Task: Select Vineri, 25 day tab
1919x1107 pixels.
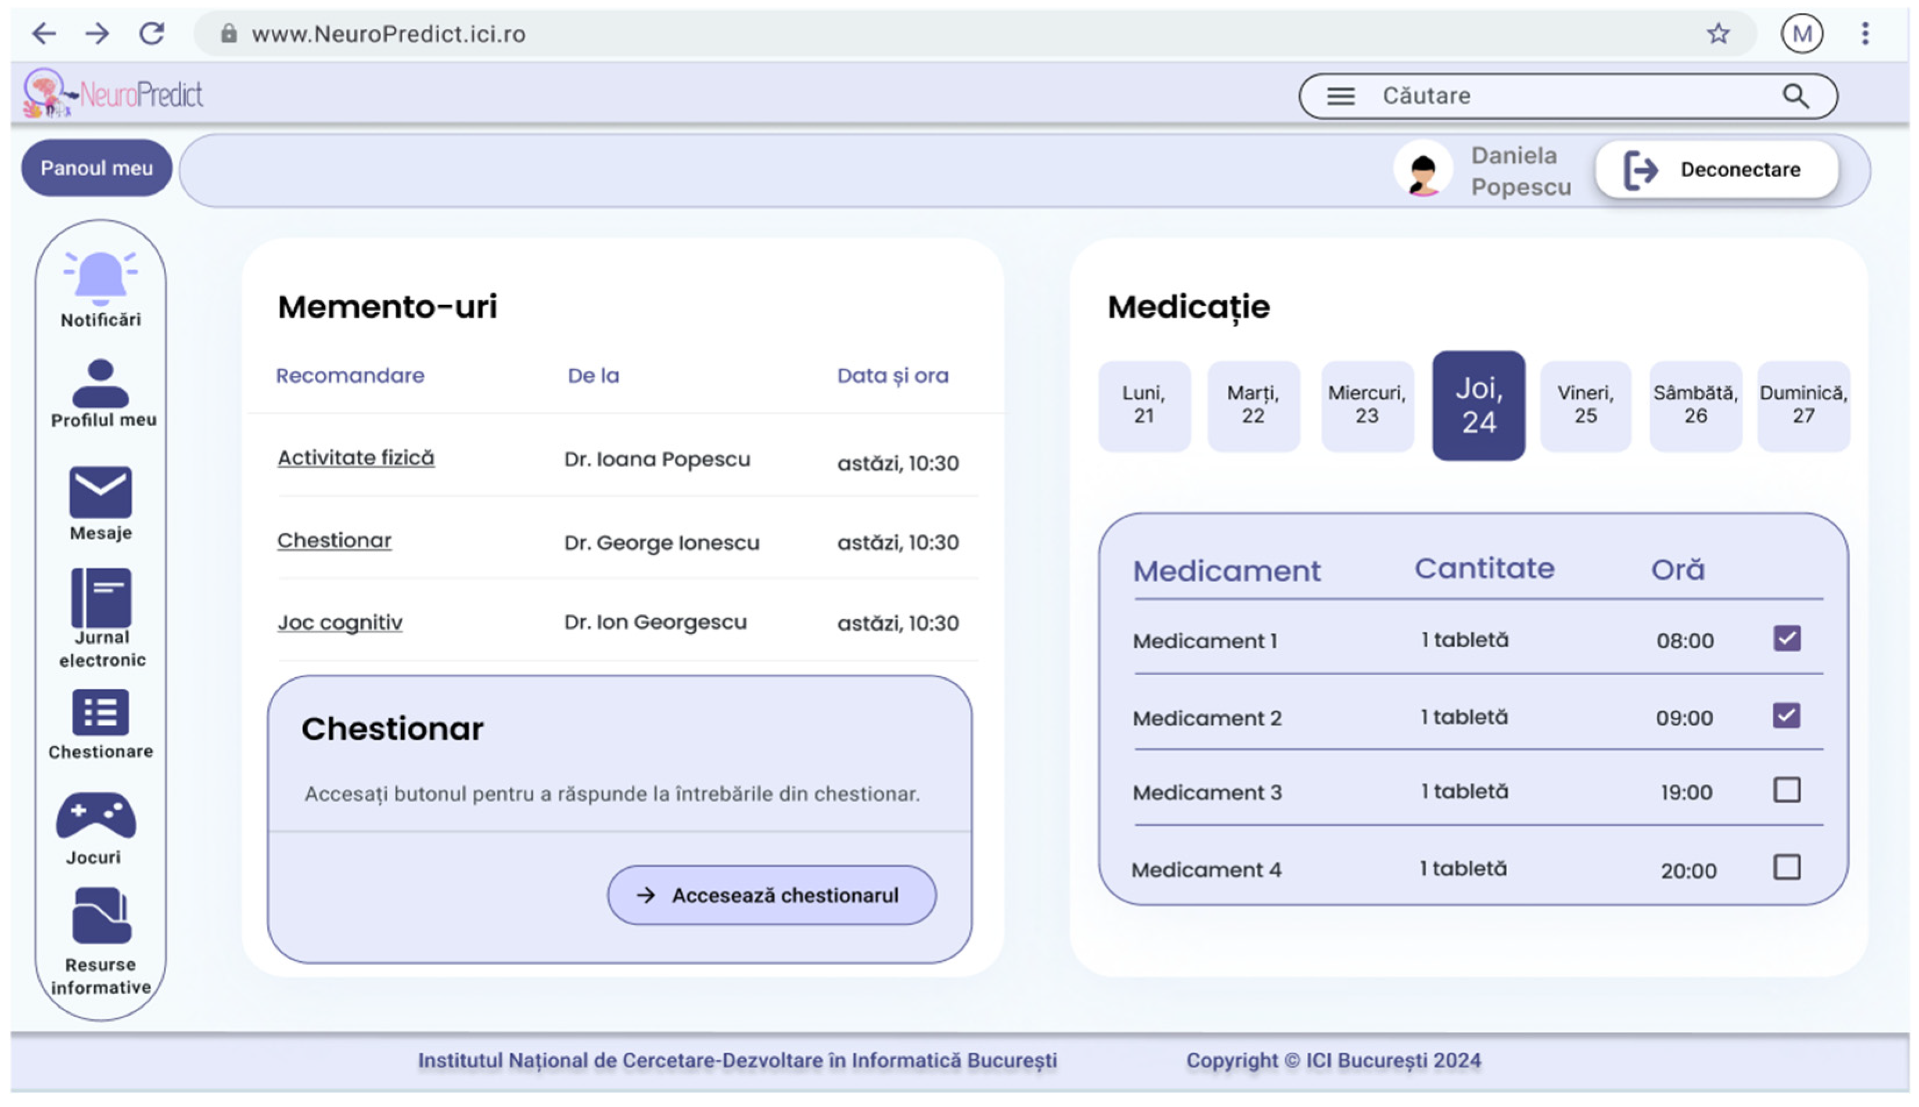Action: (1585, 405)
